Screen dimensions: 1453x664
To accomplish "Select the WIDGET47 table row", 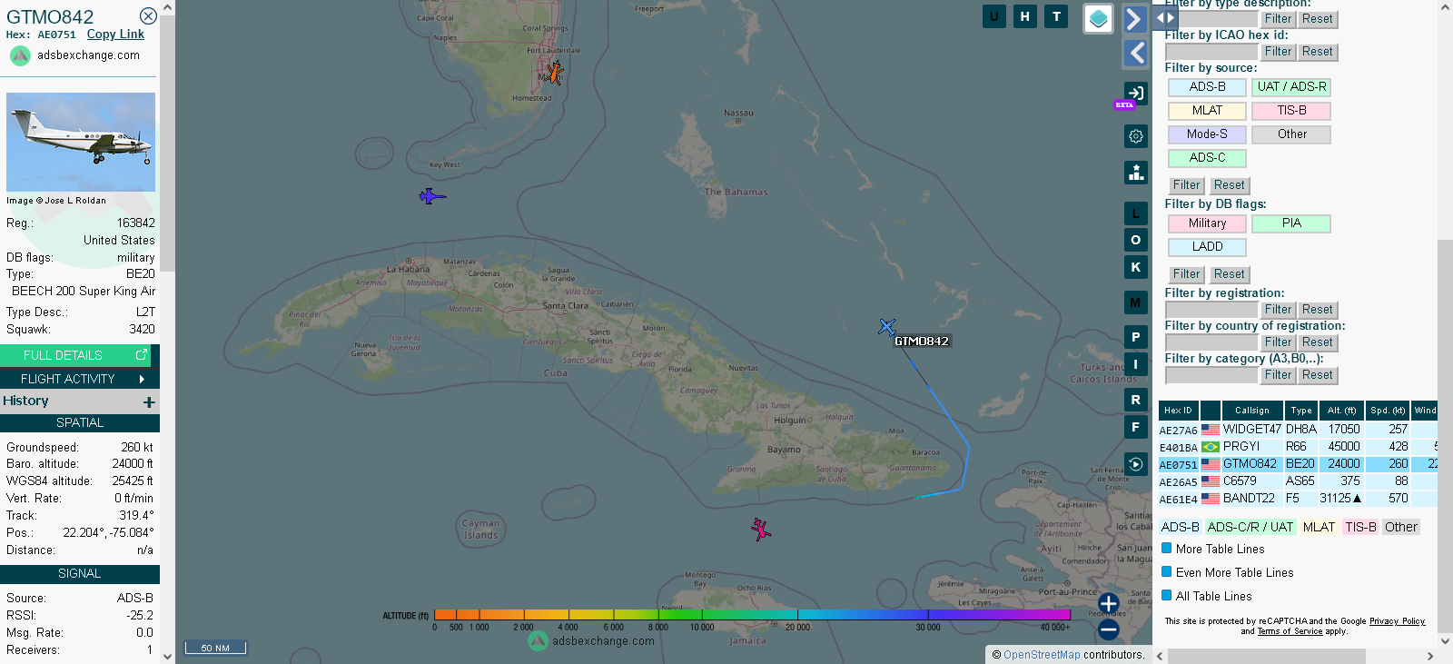I will [1298, 430].
